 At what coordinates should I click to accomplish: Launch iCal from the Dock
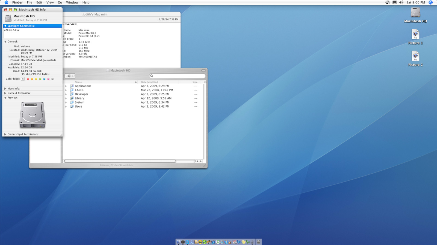tap(235, 242)
